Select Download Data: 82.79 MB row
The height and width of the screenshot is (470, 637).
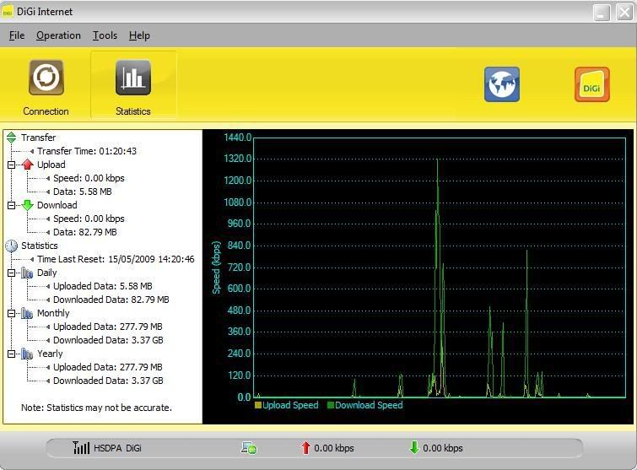85,232
